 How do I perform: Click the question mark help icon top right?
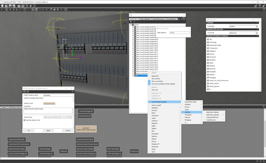tap(260, 6)
